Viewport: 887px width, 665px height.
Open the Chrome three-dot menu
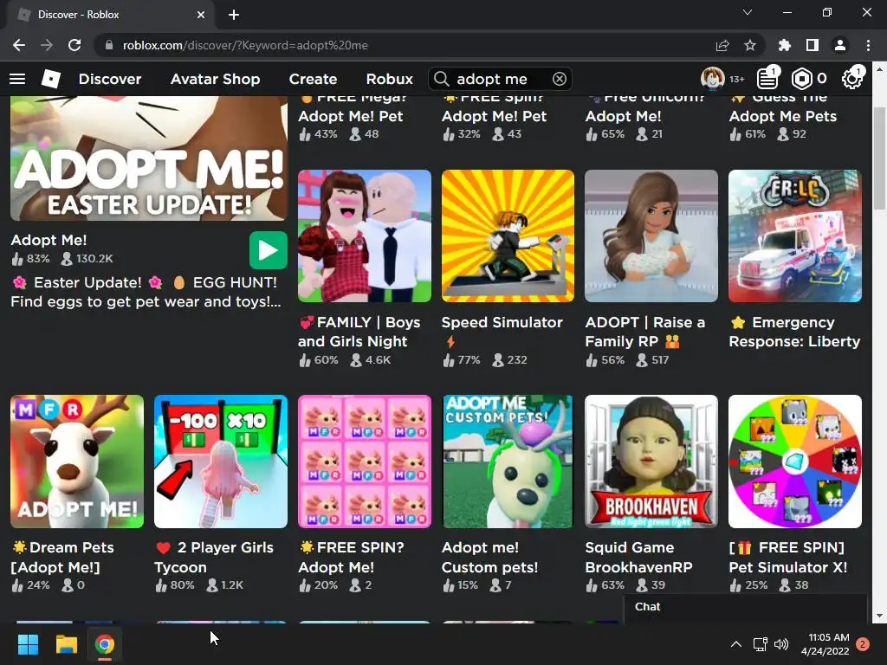coord(868,45)
